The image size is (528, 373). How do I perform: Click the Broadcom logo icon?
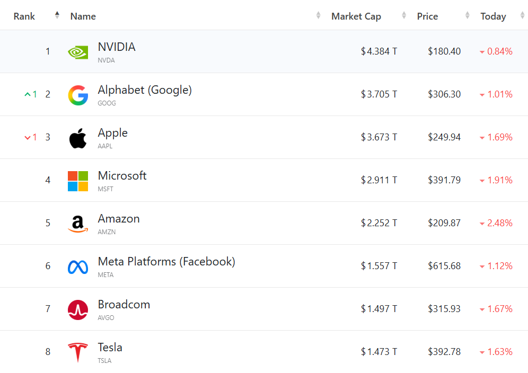tap(78, 309)
